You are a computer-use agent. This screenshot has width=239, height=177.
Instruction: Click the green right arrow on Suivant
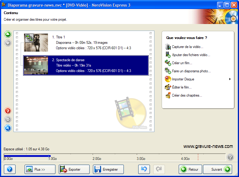[x=227, y=169]
